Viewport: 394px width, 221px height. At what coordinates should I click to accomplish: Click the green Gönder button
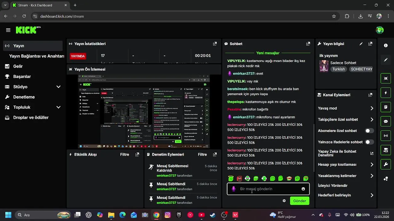[300, 201]
